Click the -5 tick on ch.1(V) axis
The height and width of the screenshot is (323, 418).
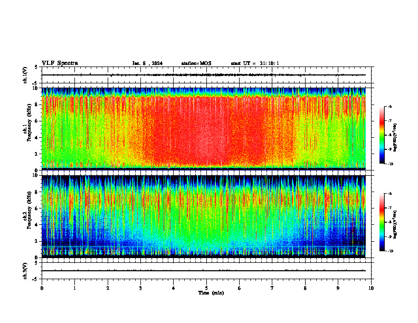[35, 83]
